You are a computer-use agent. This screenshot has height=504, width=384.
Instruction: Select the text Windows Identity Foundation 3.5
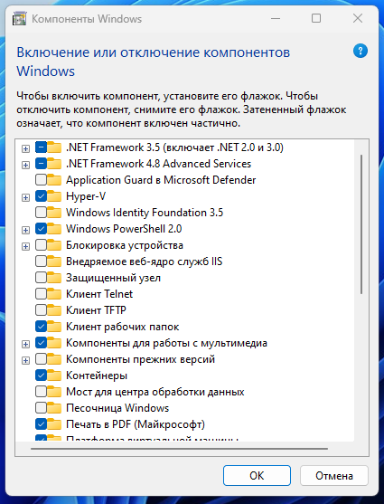coord(145,213)
